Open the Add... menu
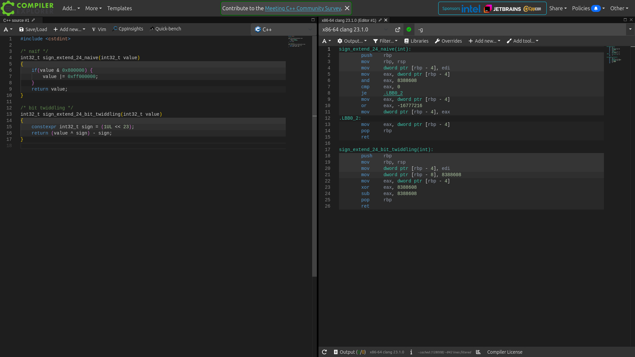 (71, 8)
